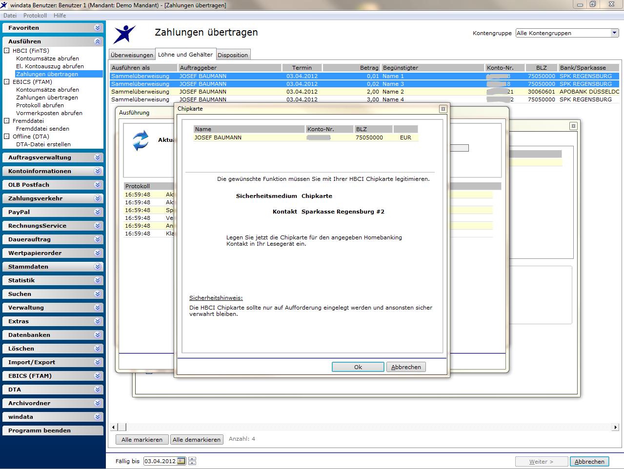This screenshot has height=469, width=624.
Task: Switch to the Disposition tab
Action: pyautogui.click(x=233, y=55)
